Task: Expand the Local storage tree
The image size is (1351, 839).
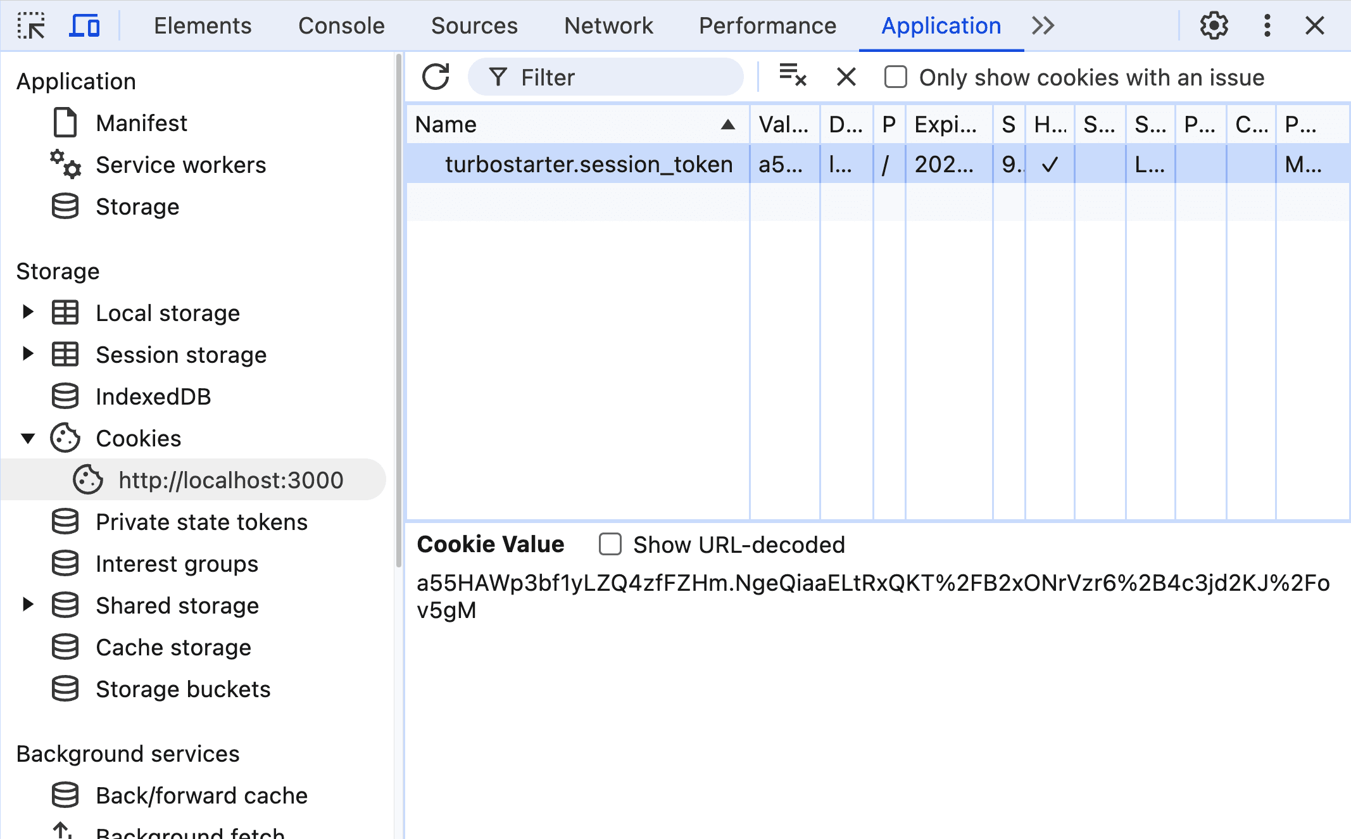Action: pyautogui.click(x=27, y=312)
